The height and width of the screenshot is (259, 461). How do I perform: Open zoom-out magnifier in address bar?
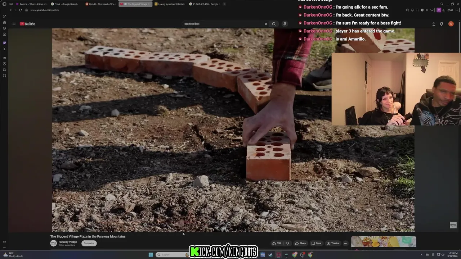click(x=408, y=10)
